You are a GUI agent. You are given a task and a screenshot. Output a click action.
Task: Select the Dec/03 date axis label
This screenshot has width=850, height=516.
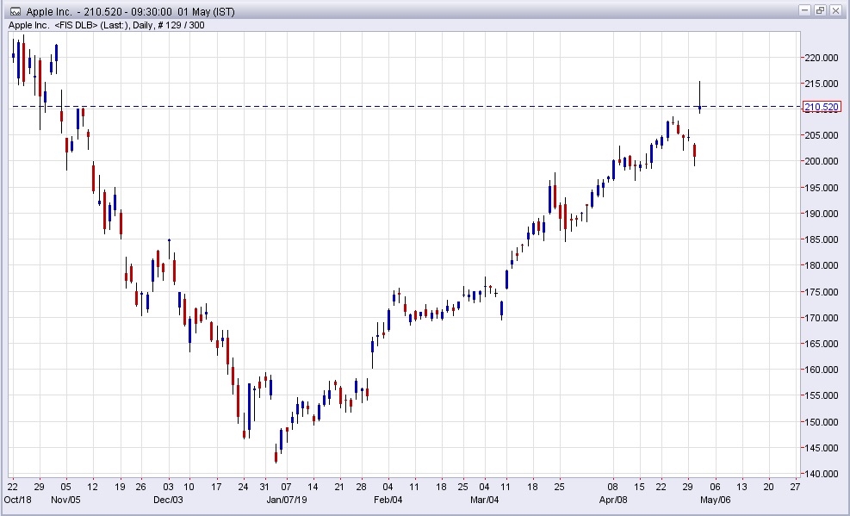pyautogui.click(x=168, y=500)
